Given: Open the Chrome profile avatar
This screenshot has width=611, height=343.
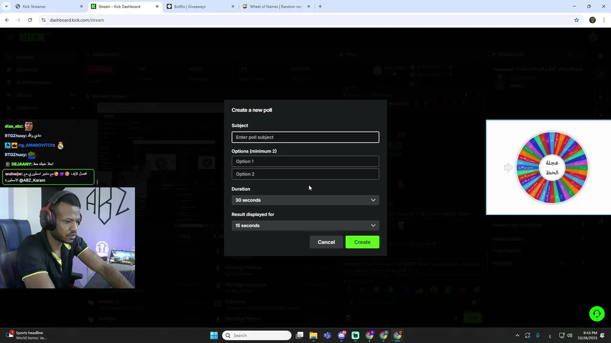Looking at the screenshot, I should 592,20.
